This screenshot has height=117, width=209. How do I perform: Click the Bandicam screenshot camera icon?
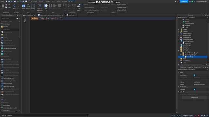pos(202,116)
